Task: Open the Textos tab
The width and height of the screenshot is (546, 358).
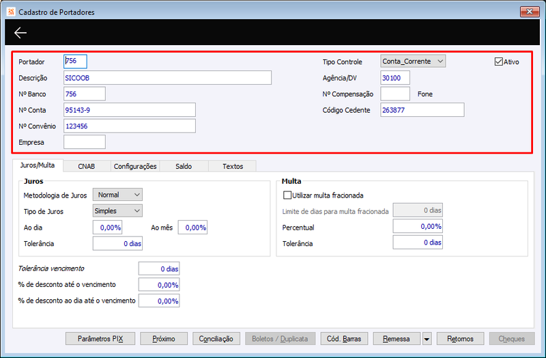Action: click(233, 166)
